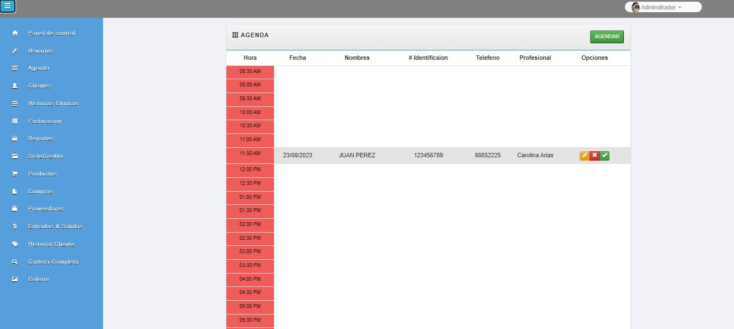The image size is (734, 329).
Task: Click the orange pencil edit icon
Action: 584,156
